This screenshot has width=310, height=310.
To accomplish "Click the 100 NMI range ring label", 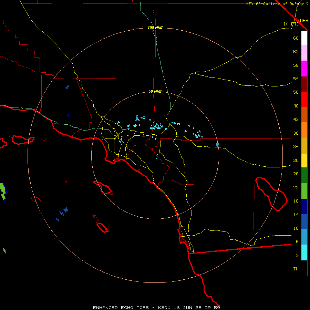I will (155, 28).
